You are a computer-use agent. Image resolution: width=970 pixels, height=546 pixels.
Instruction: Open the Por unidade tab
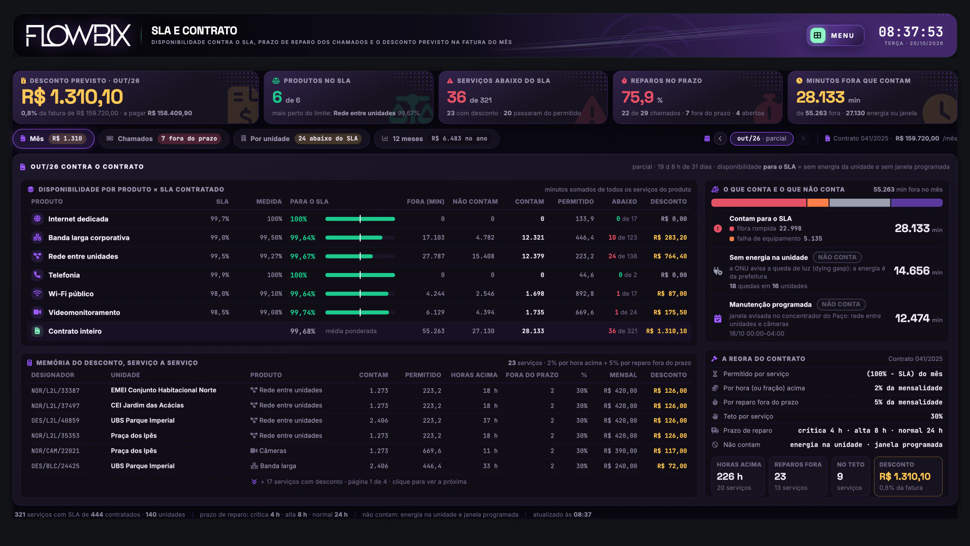coord(301,138)
